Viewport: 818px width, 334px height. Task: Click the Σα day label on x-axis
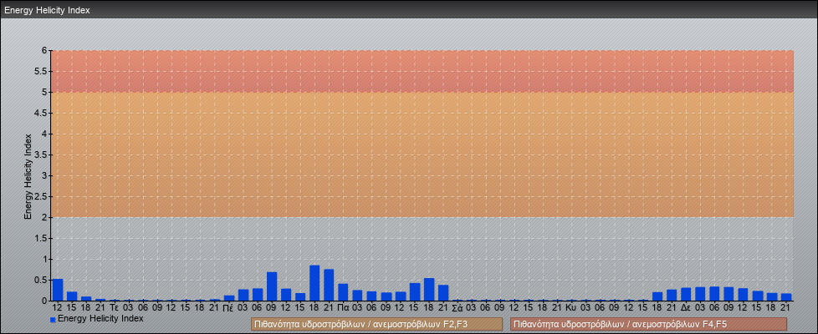click(x=457, y=307)
